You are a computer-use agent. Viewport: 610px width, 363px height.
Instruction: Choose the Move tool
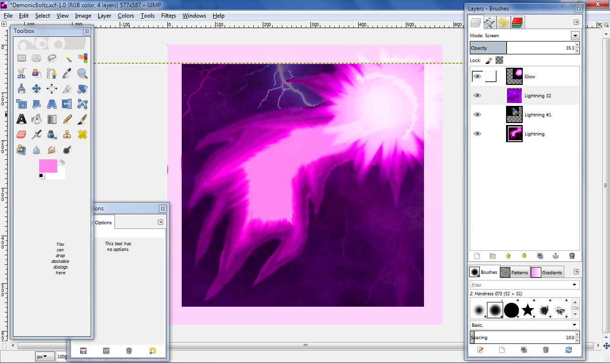pyautogui.click(x=36, y=89)
